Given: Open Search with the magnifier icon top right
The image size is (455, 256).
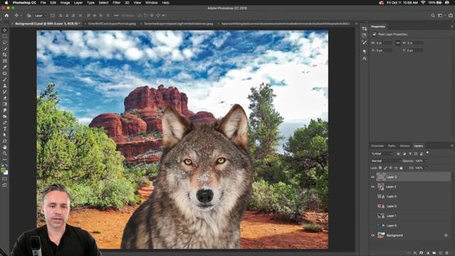Looking at the screenshot, I should click(433, 16).
